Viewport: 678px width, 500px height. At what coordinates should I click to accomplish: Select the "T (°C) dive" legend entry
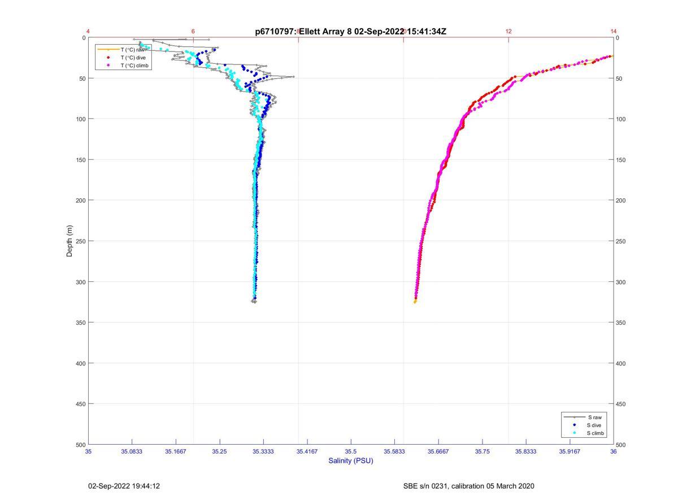(x=133, y=58)
